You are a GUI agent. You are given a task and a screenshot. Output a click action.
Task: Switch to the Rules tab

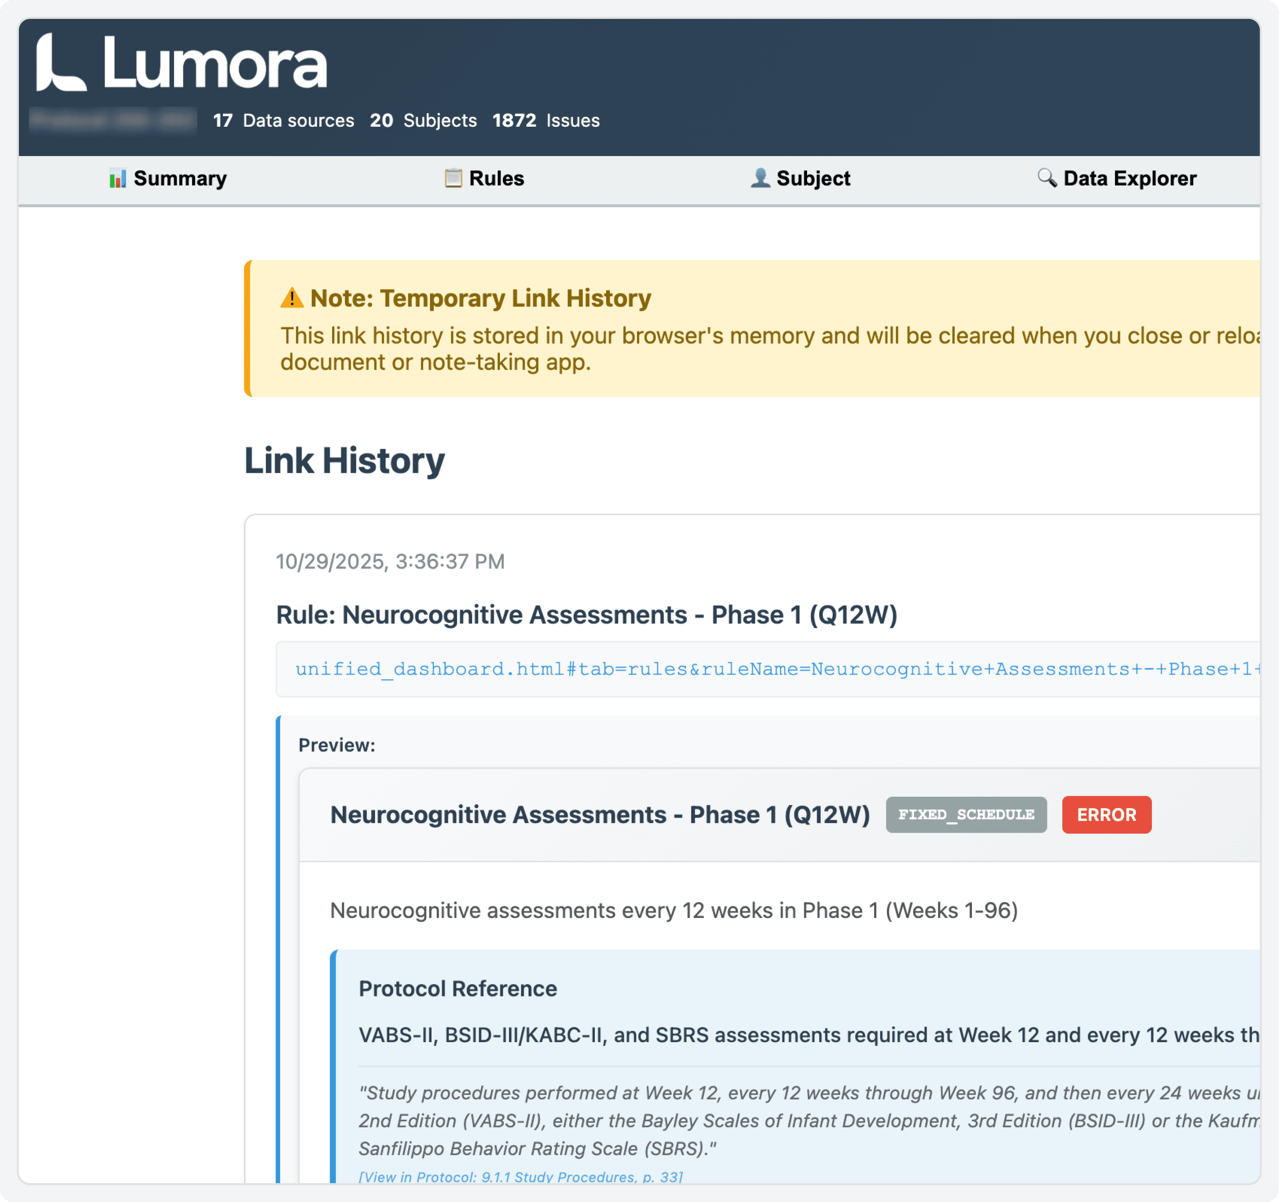pos(496,178)
